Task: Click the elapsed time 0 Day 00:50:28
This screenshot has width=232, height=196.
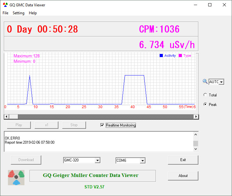Action: pyautogui.click(x=42, y=29)
